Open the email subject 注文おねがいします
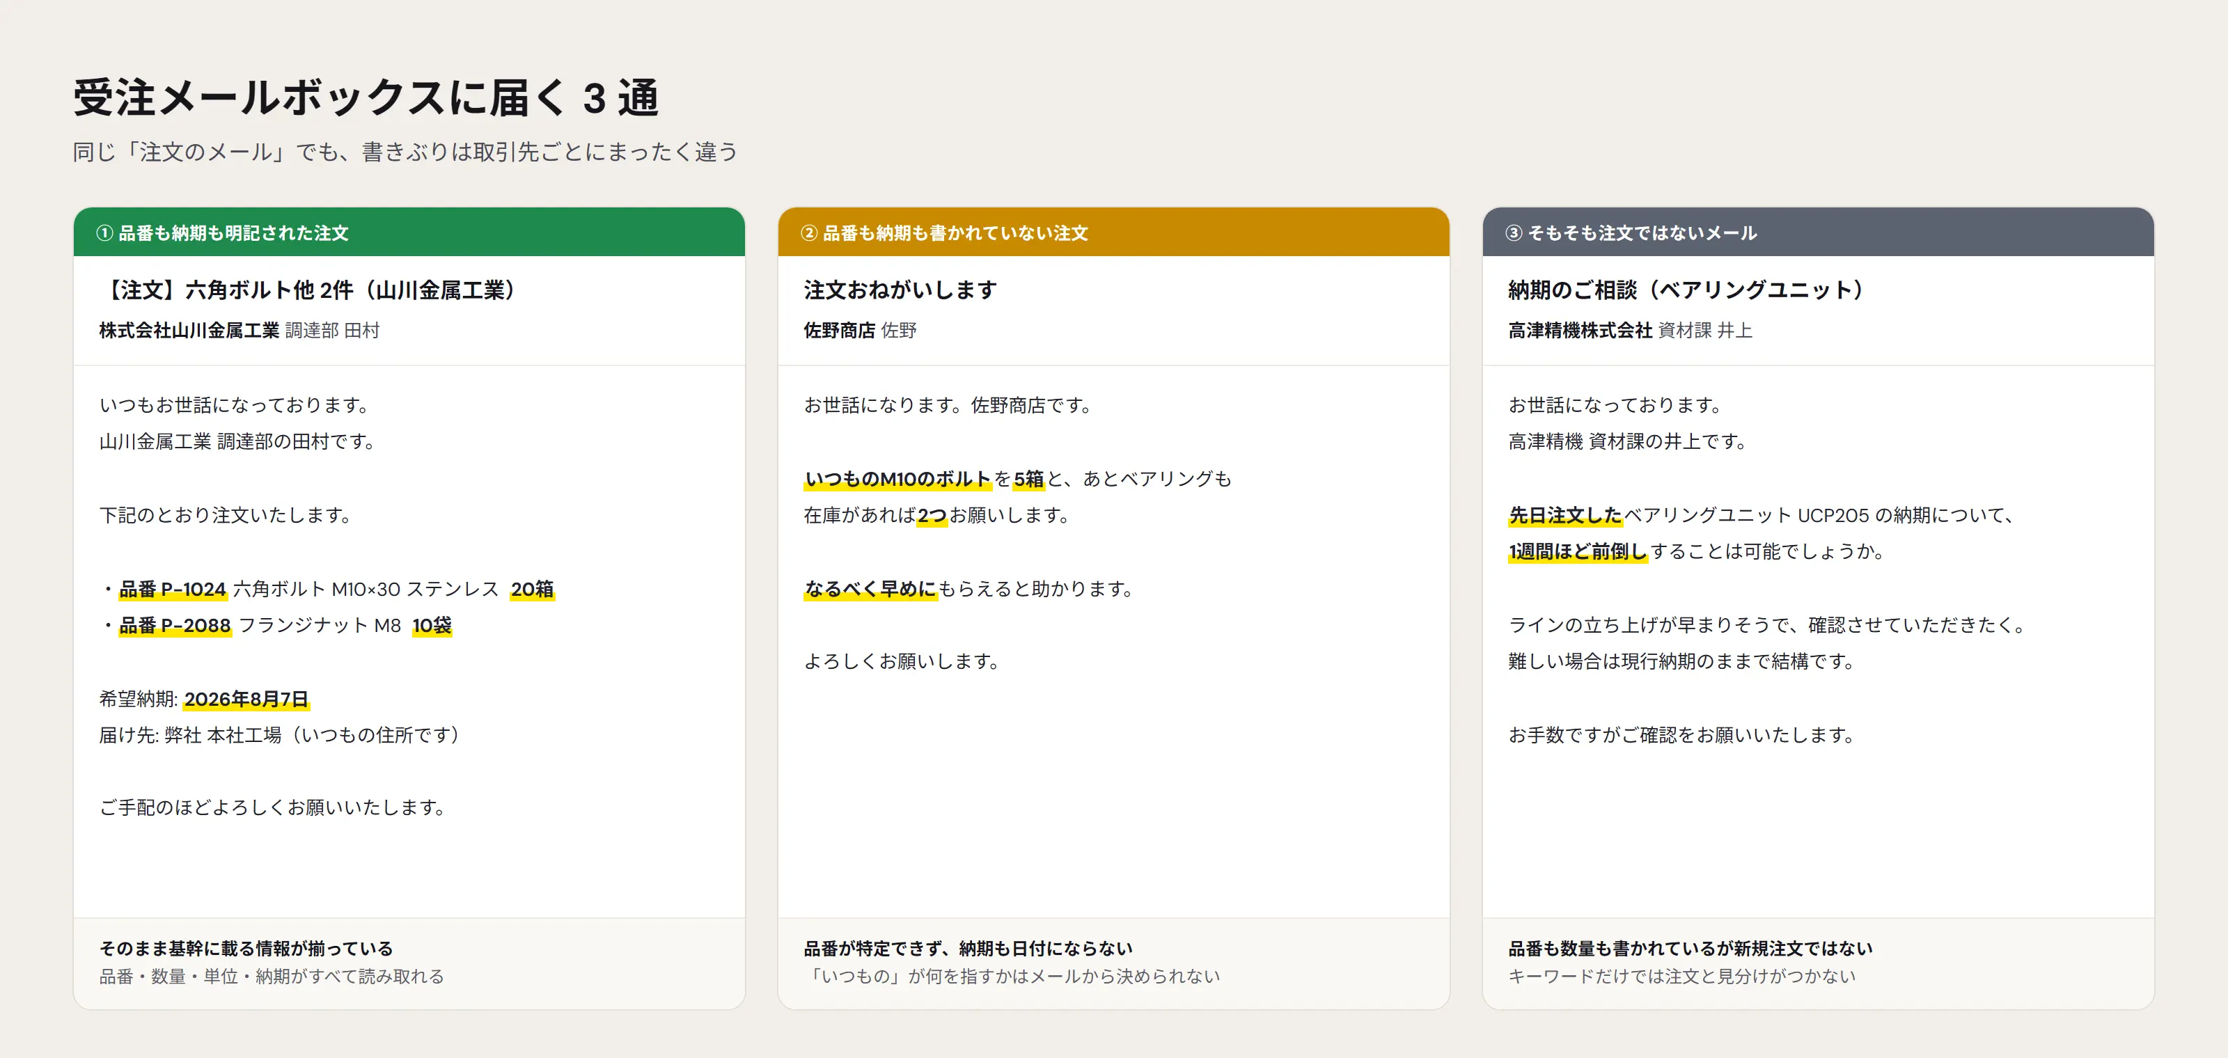 900,290
